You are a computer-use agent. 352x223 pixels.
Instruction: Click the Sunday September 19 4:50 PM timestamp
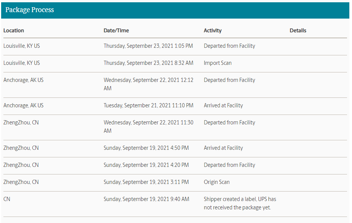146,148
